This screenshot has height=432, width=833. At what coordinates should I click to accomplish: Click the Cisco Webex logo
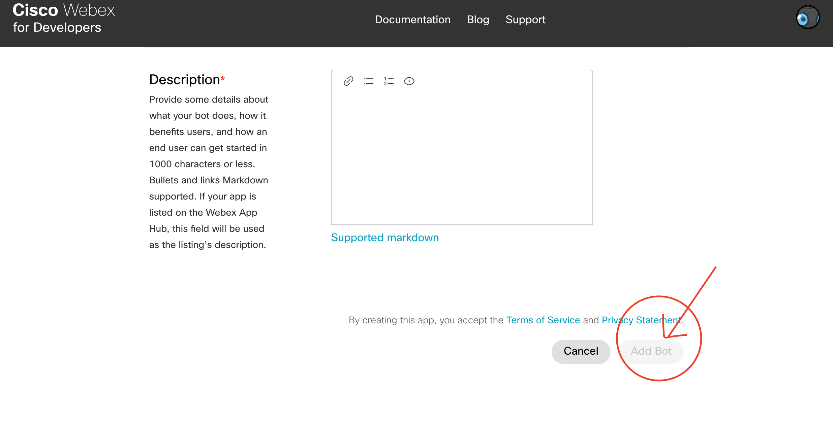coord(63,10)
